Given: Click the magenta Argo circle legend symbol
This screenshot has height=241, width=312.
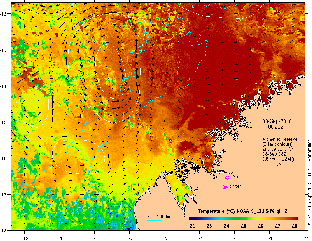Looking at the screenshot, I should 227,178.
